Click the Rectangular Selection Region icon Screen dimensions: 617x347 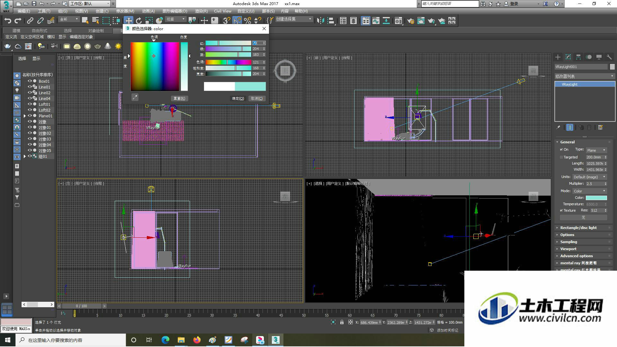coord(106,21)
